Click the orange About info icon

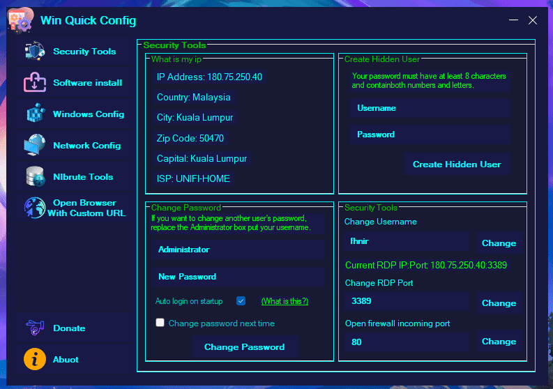pos(35,359)
